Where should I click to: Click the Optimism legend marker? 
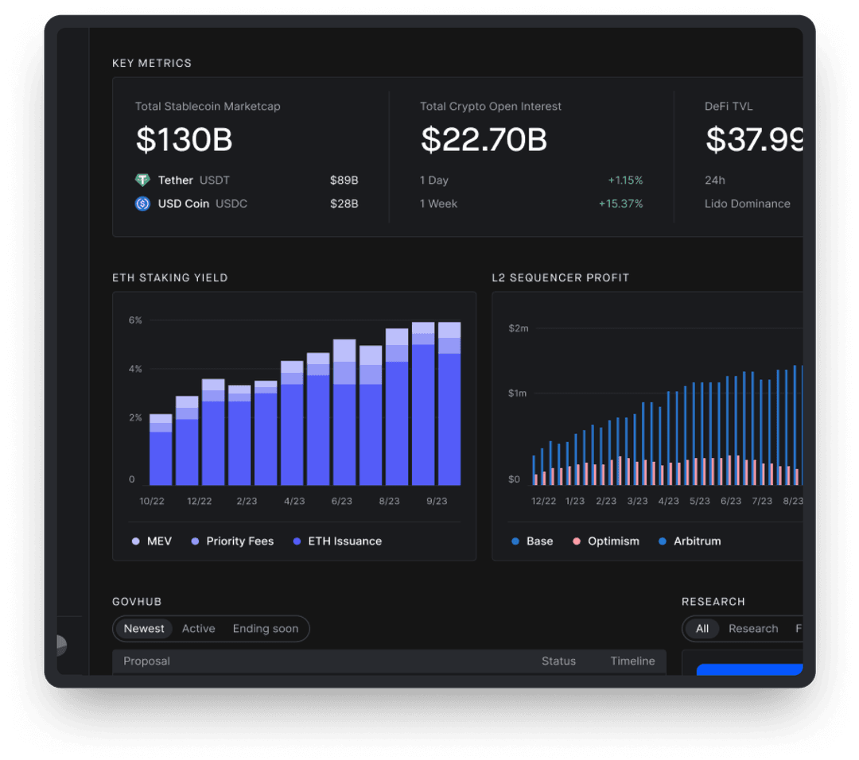[x=578, y=541]
